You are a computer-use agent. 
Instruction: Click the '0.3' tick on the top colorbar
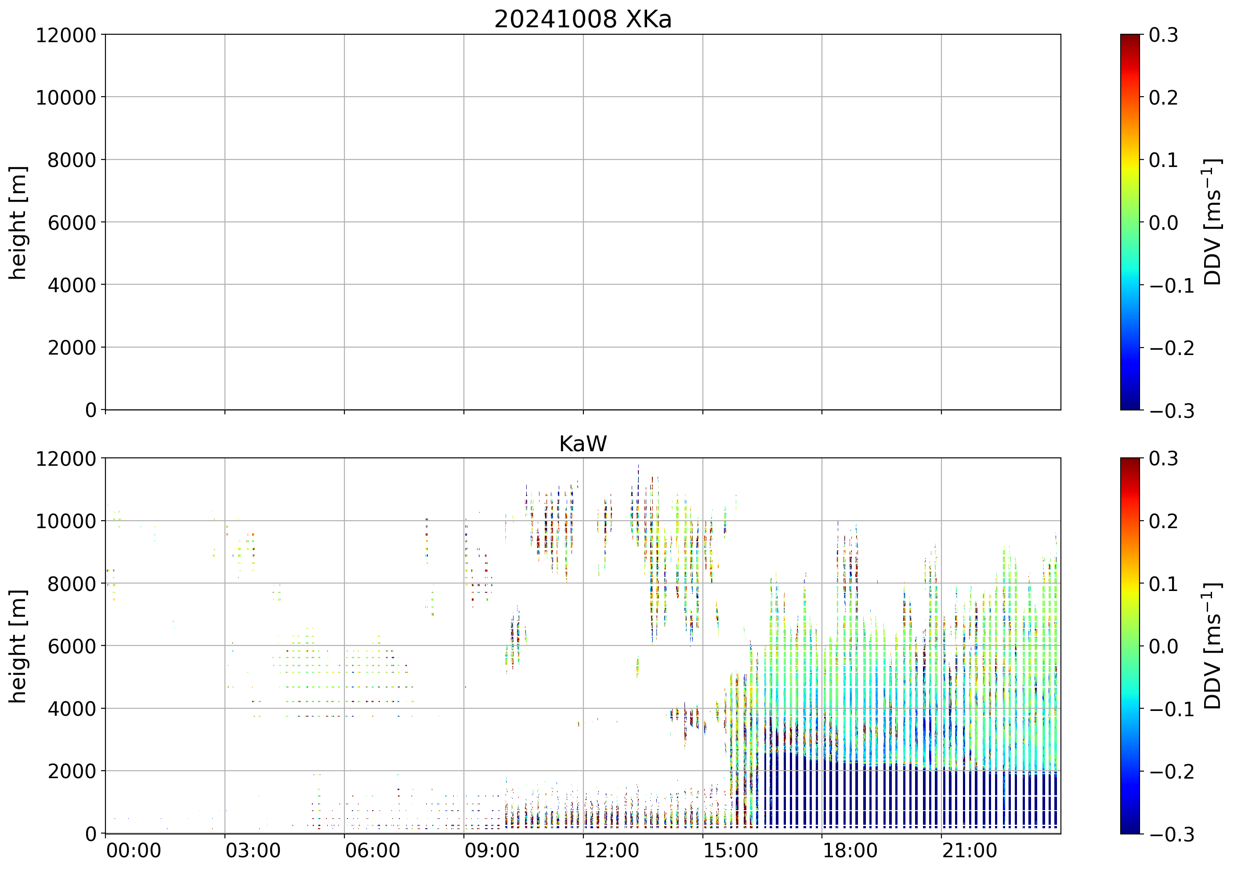(1163, 36)
